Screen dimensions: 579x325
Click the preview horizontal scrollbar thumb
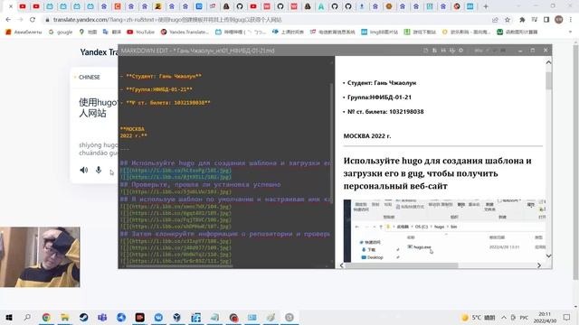[x=402, y=265]
